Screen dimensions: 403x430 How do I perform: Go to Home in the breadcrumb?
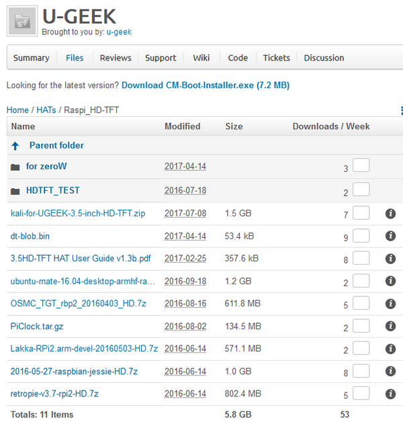click(x=17, y=110)
